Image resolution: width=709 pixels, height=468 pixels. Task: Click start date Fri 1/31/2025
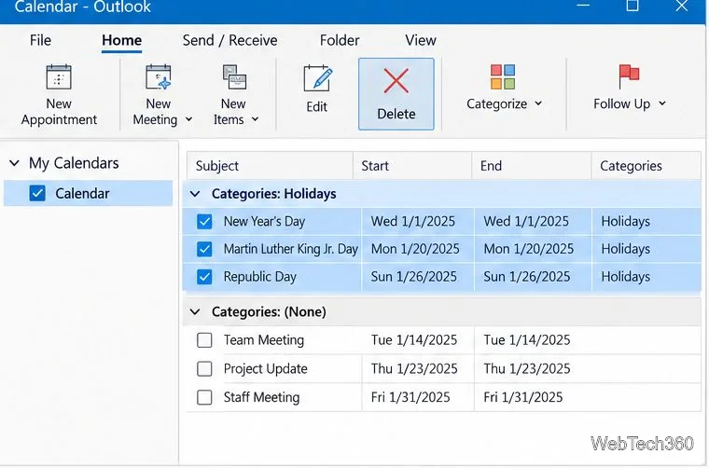tap(410, 397)
